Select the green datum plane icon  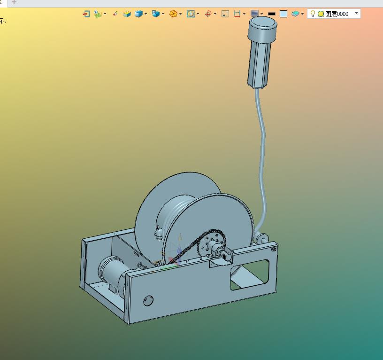pos(98,14)
